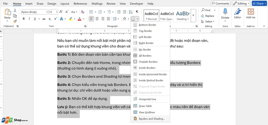The image size is (268, 125).
Task: Clear all formatting icon
Action: 82,12
